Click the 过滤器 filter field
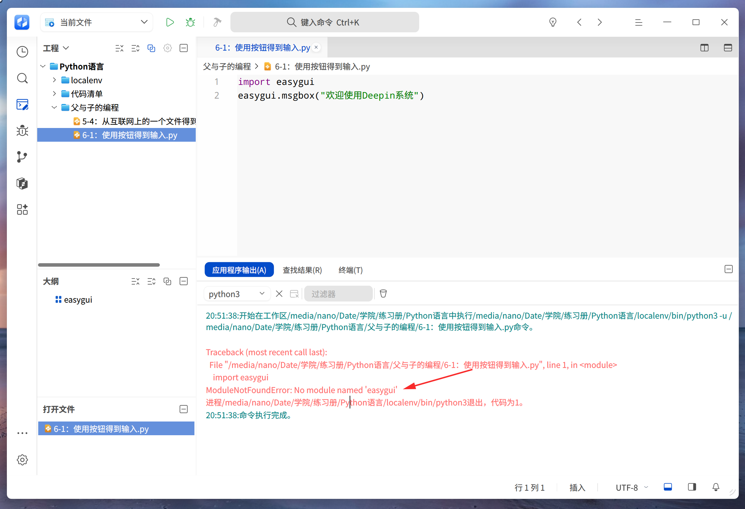The image size is (745, 509). 338,294
